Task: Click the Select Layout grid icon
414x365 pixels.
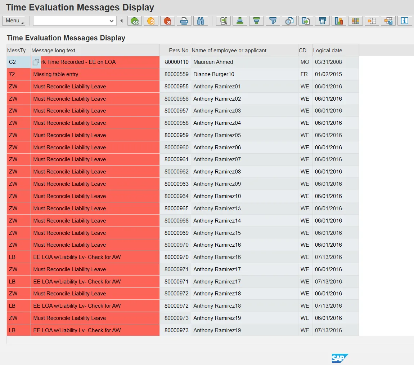Action: pos(372,21)
